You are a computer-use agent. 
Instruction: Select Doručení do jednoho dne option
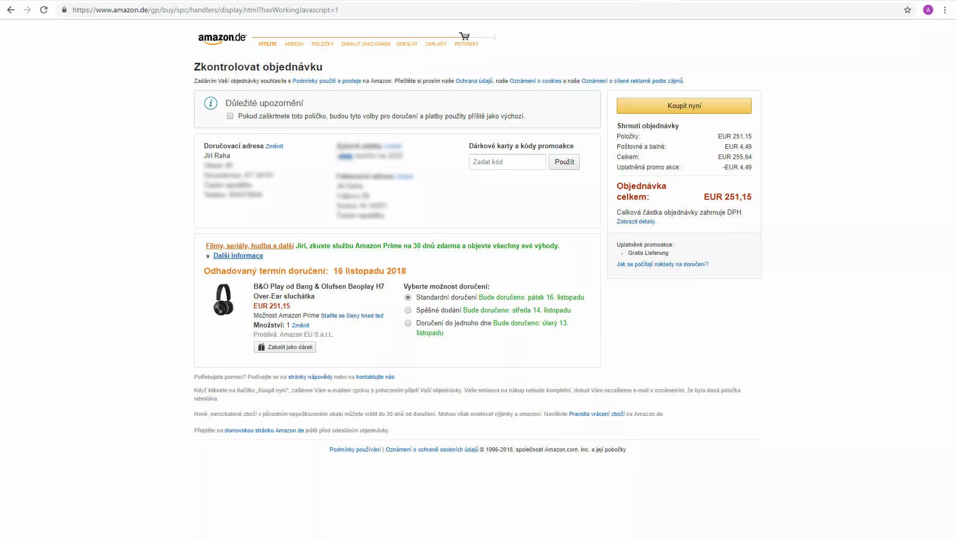[408, 323]
